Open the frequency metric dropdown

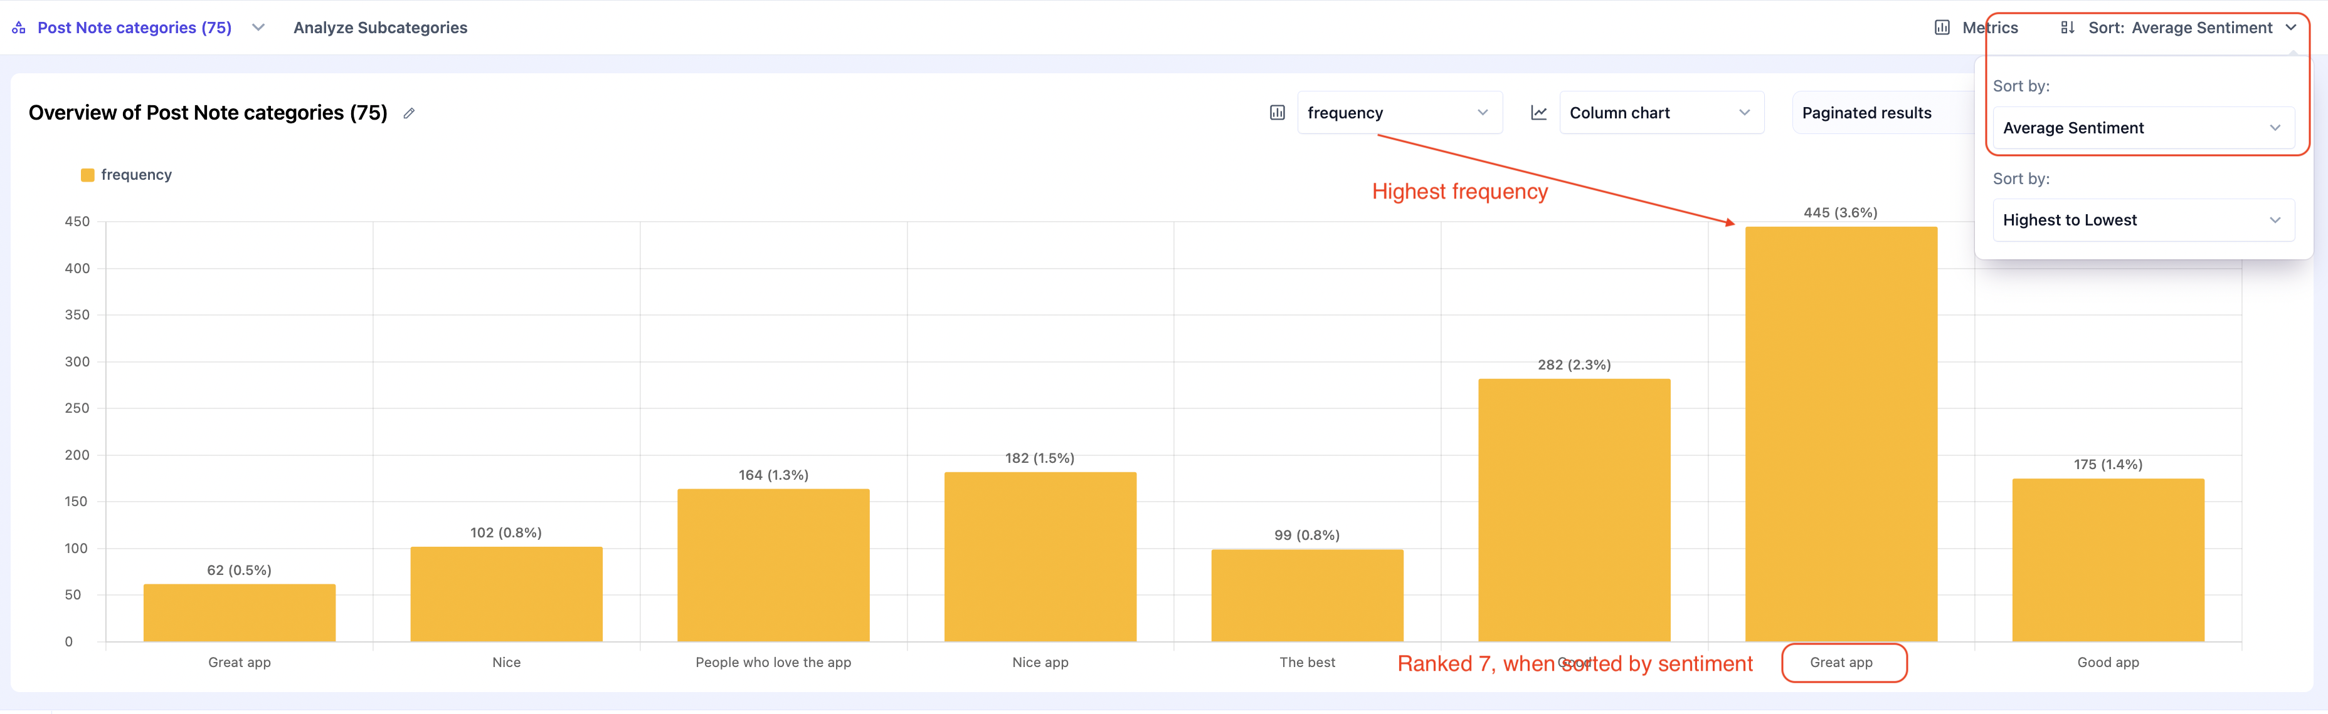click(x=1399, y=113)
